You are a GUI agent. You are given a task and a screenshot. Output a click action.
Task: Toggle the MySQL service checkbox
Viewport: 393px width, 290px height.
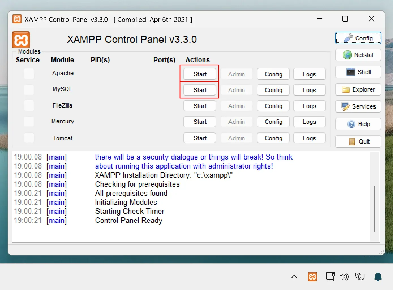click(x=29, y=90)
